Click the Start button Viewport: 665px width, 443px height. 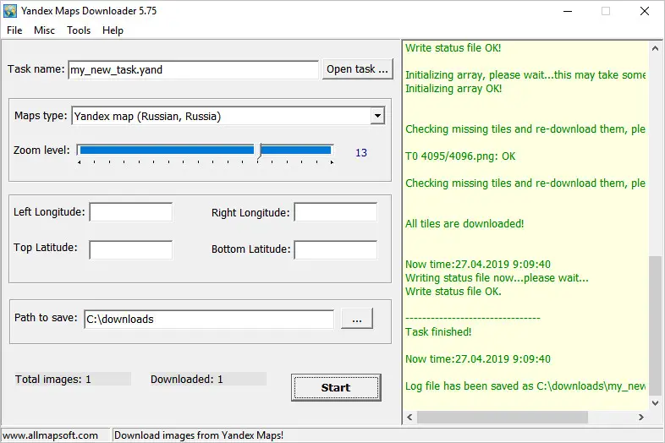(336, 387)
